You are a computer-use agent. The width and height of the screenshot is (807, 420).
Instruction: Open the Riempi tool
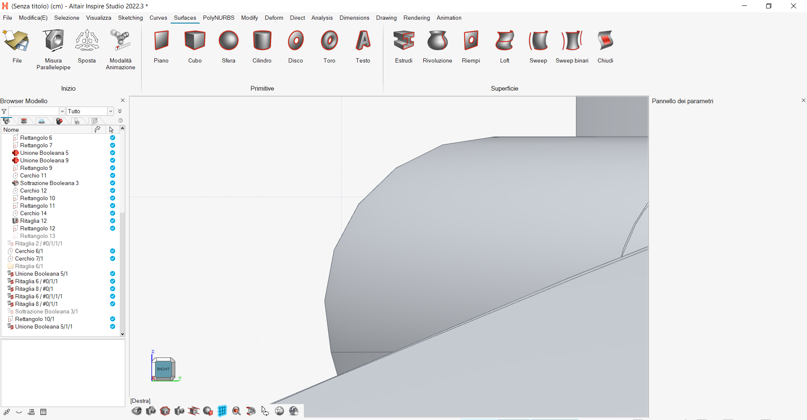[471, 47]
